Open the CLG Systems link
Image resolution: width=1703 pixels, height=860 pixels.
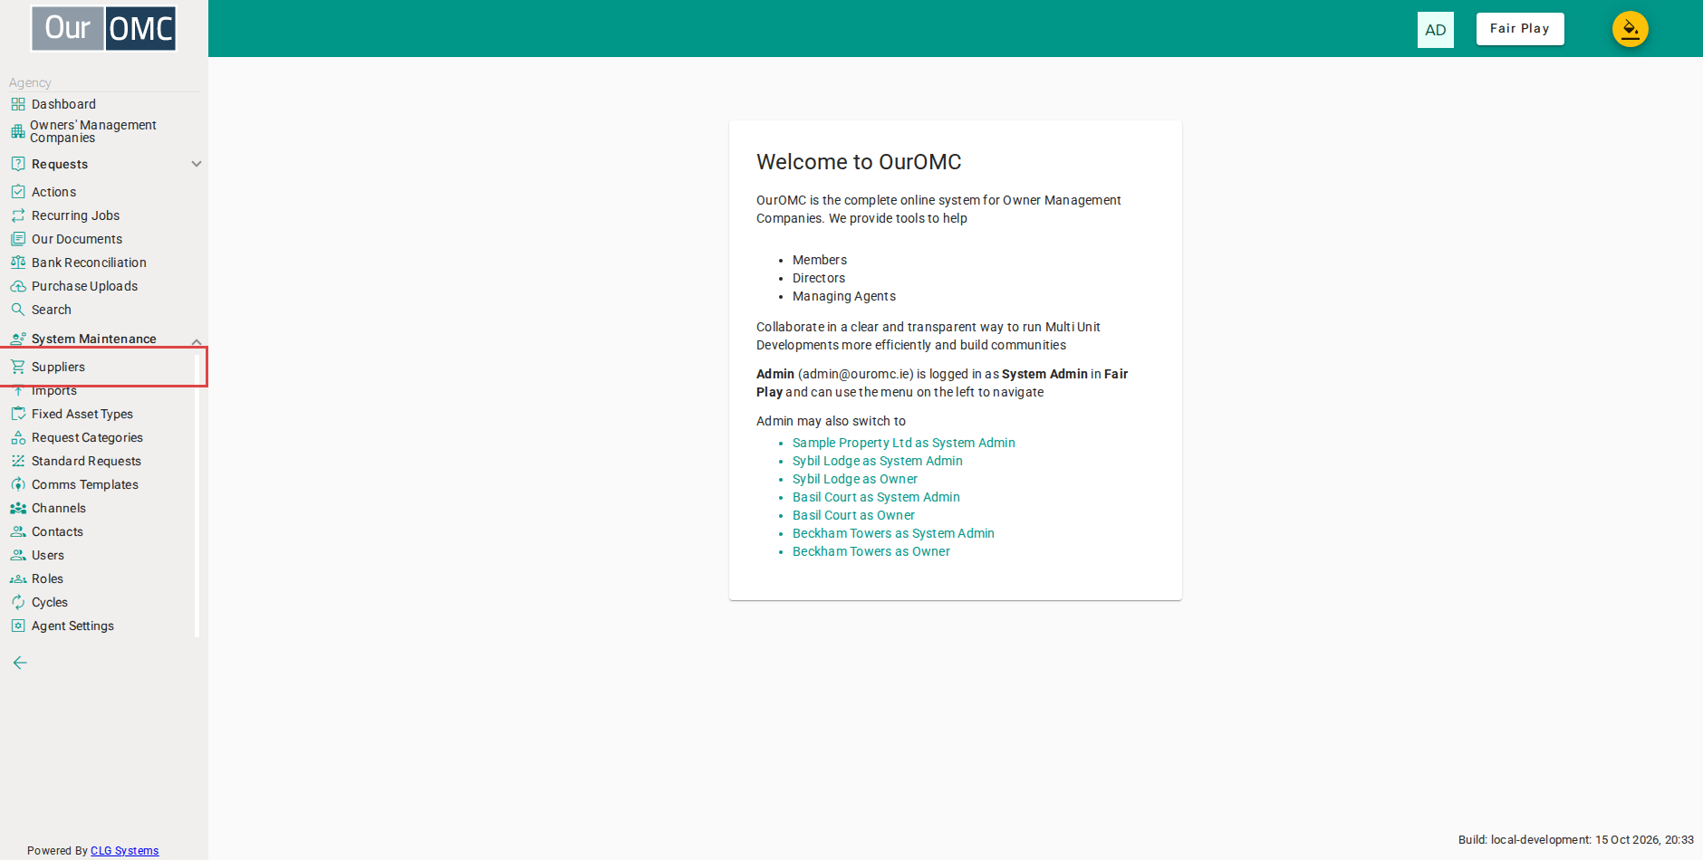[x=124, y=851]
